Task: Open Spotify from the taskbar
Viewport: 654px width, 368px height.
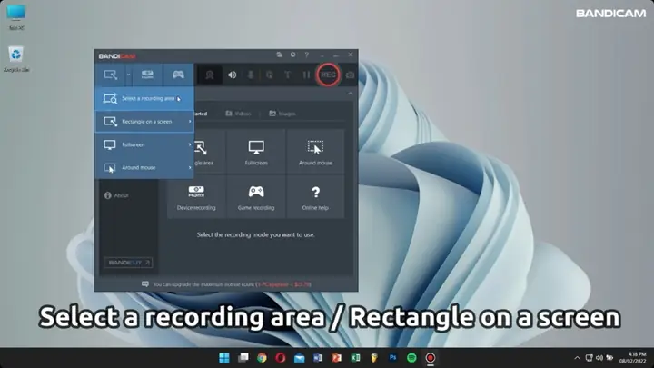Action: 411,358
